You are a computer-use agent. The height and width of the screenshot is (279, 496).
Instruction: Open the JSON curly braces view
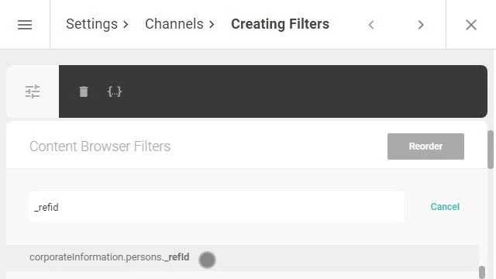(115, 91)
